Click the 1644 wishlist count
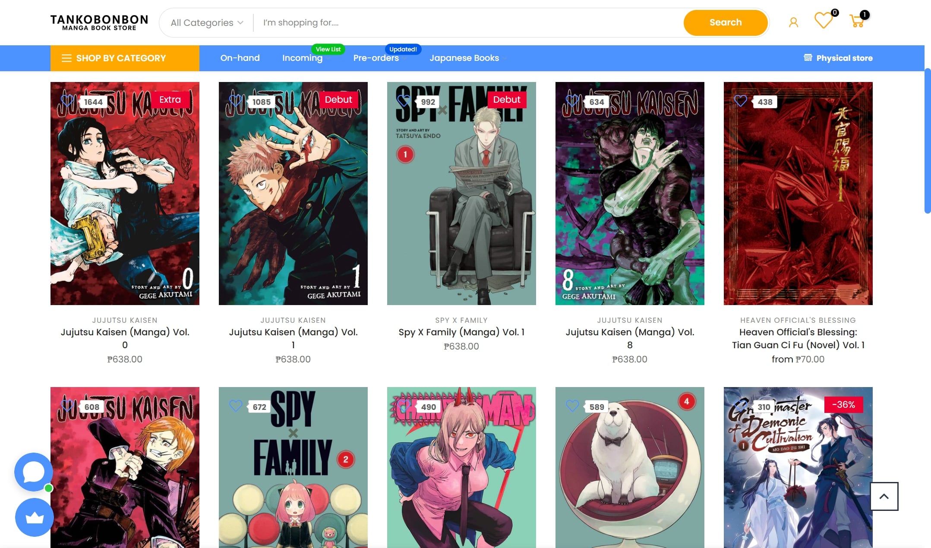 [93, 102]
